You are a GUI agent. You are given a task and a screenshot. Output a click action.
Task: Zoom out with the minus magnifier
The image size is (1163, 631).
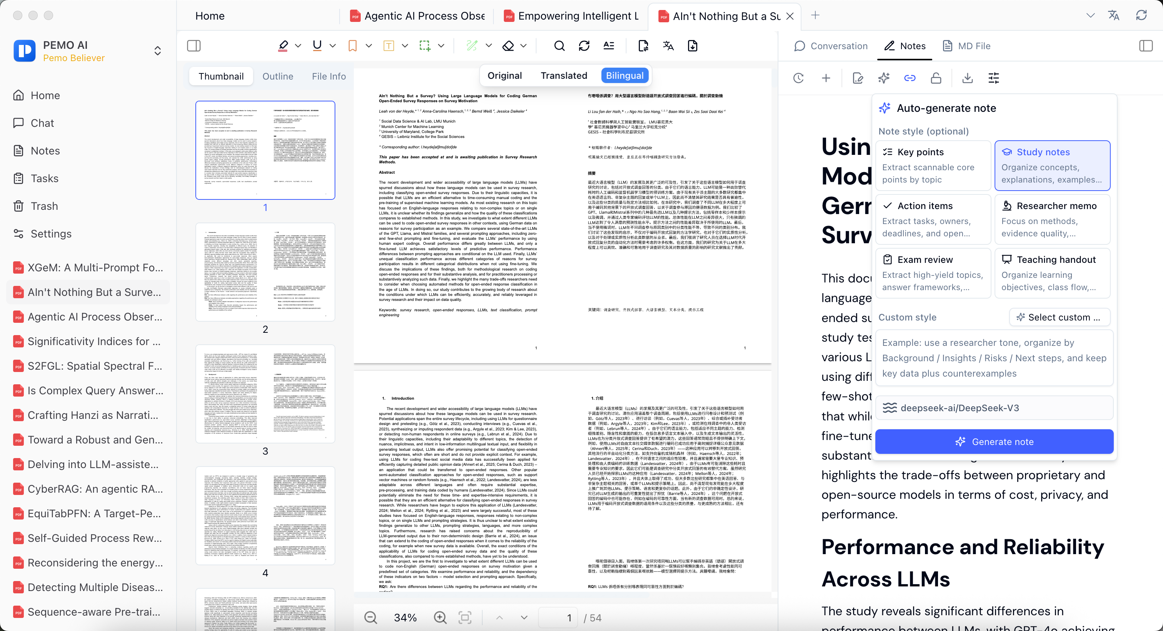pyautogui.click(x=371, y=618)
